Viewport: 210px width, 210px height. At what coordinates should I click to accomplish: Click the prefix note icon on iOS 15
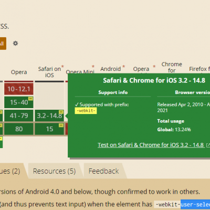[61, 125]
